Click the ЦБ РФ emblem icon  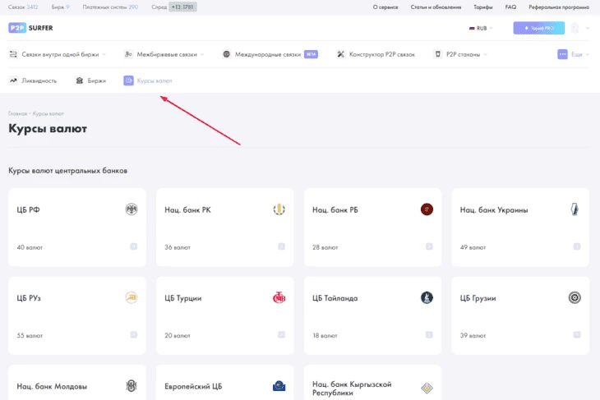pyautogui.click(x=132, y=209)
